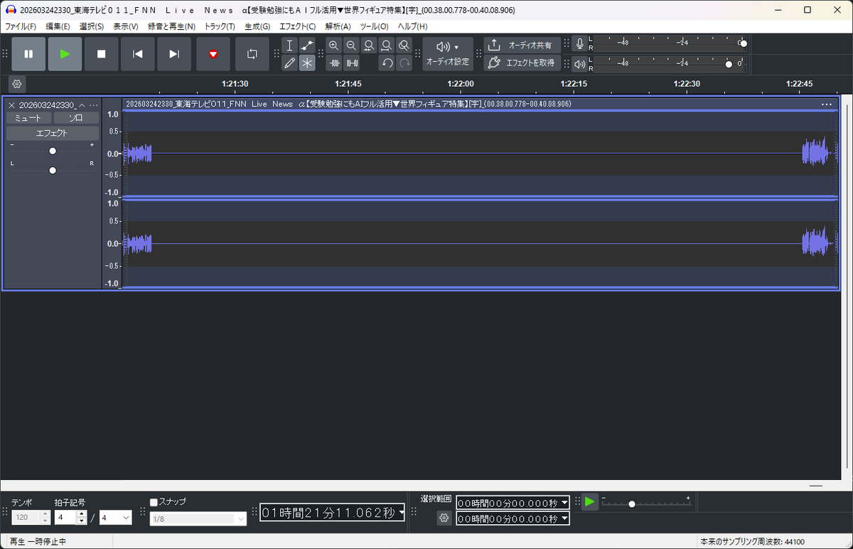This screenshot has width=853, height=549.
Task: Fit selection to width zoom icon
Action: [369, 46]
